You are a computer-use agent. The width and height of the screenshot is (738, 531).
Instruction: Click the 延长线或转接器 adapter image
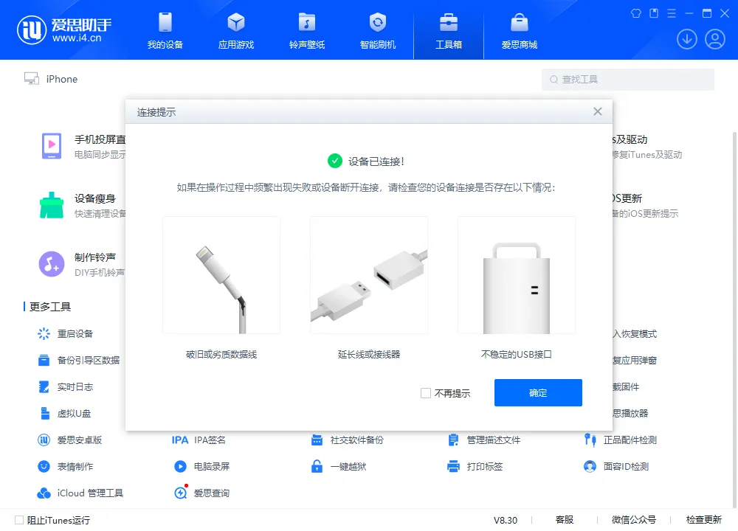click(368, 275)
